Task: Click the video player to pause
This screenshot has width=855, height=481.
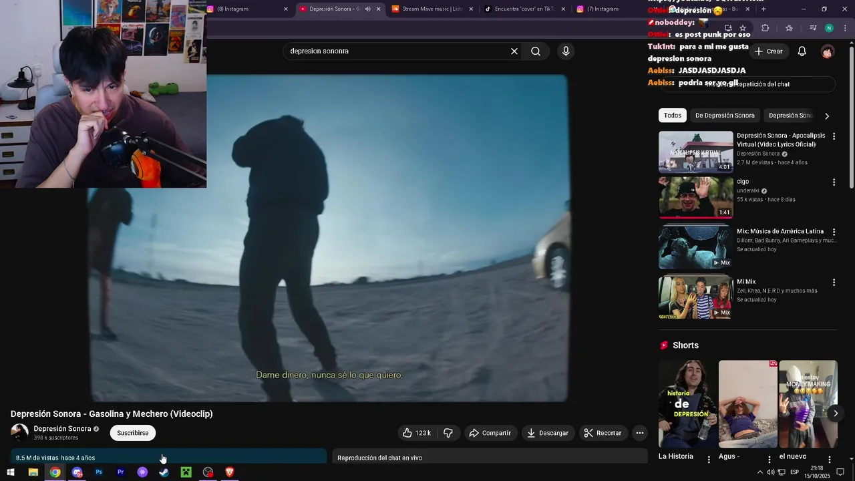Action: click(327, 237)
